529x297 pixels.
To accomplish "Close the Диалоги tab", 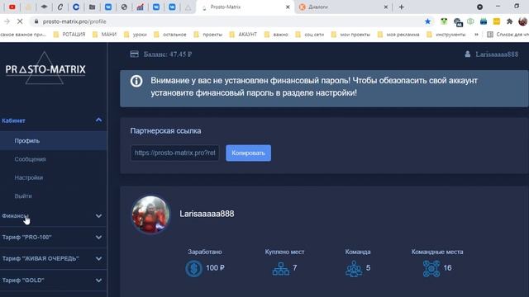I will click(386, 7).
